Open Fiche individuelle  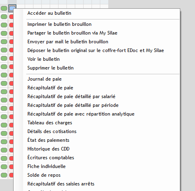[47, 166]
